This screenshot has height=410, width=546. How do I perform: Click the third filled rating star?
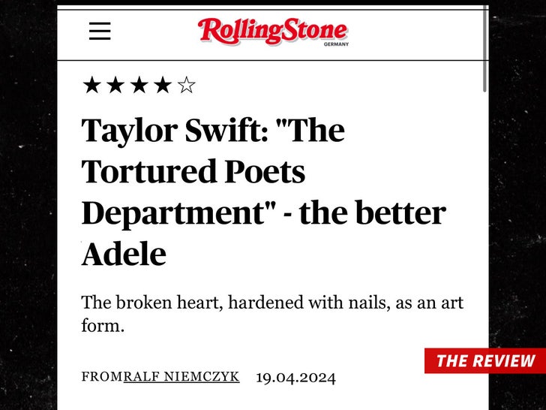coord(139,86)
